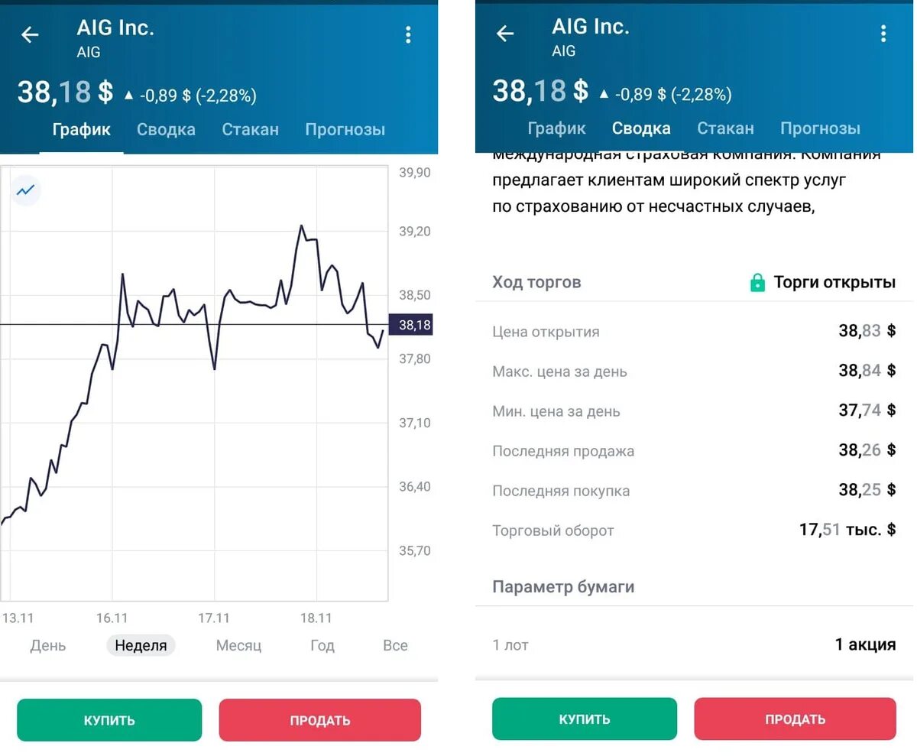
Task: Tap the 39,90 price axis label
Action: coord(415,173)
